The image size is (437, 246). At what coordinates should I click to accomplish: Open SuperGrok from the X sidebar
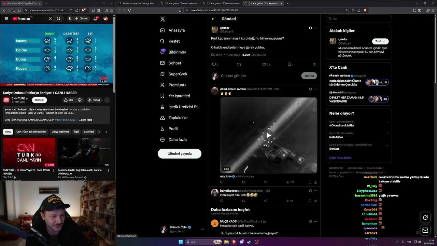(173, 74)
